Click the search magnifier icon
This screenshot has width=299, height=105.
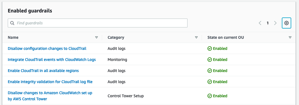[x=12, y=23]
